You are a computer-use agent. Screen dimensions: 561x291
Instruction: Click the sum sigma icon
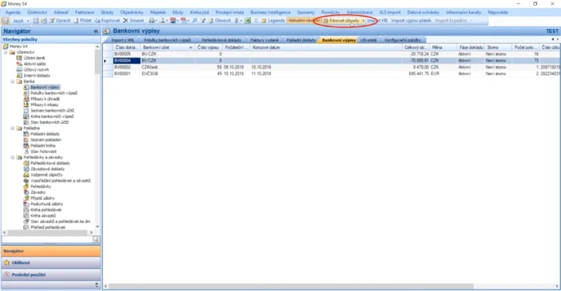tap(256, 20)
